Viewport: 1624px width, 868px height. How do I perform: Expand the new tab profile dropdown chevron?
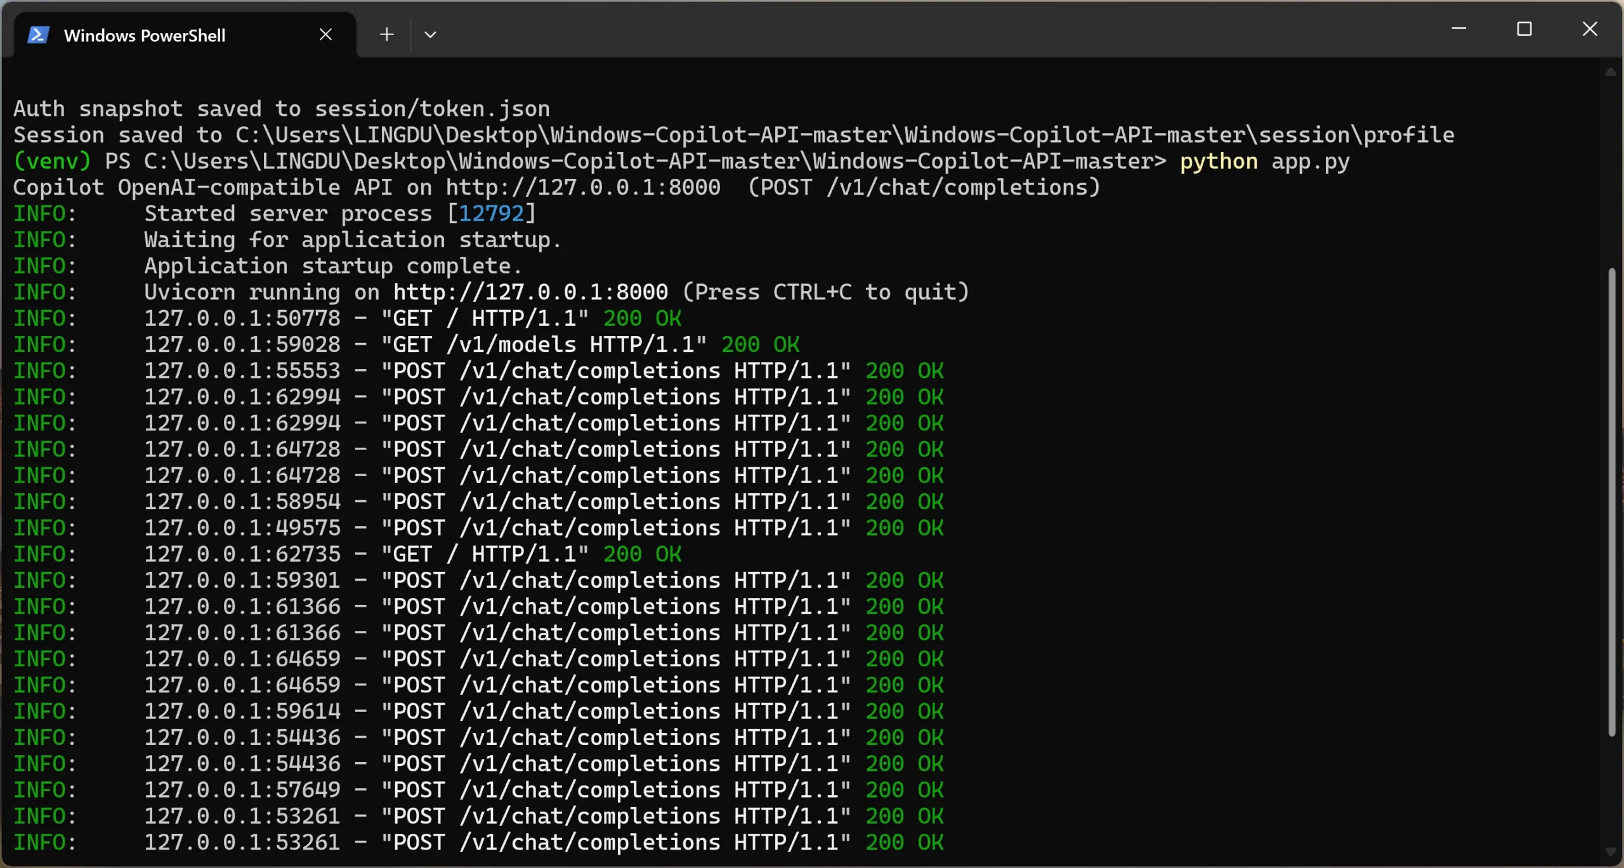(430, 34)
